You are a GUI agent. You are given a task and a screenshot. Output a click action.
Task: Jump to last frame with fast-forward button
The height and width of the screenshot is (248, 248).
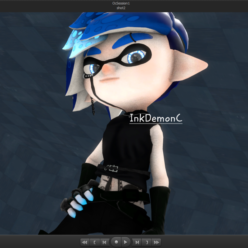(157, 242)
